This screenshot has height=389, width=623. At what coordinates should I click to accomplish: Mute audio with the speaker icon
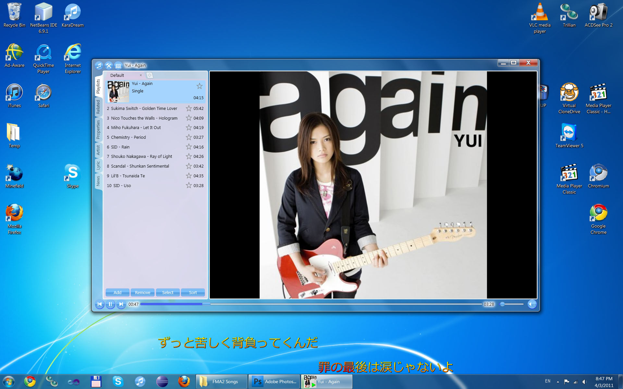click(532, 304)
